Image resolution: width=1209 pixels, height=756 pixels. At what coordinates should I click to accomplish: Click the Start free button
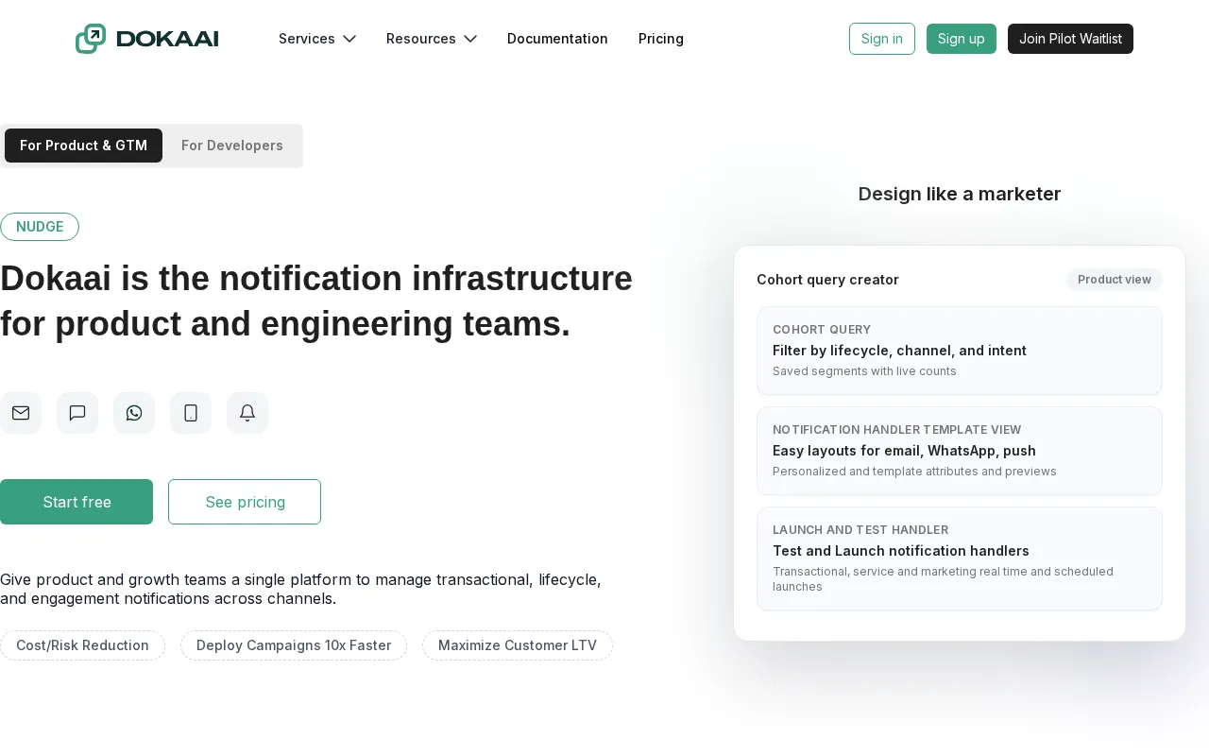click(77, 502)
